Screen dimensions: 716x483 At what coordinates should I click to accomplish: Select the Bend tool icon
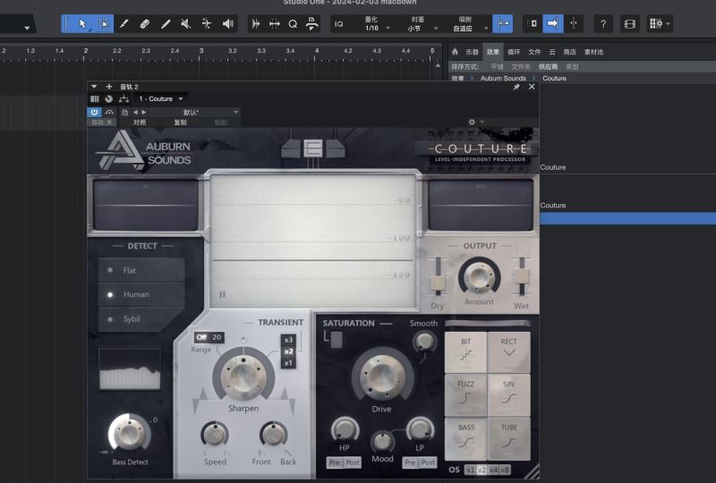pos(207,24)
